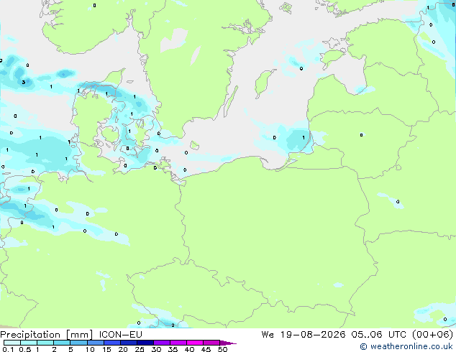Click the '0.5' legend scale label
Viewport: 456px width, 352px height.
click(x=25, y=349)
